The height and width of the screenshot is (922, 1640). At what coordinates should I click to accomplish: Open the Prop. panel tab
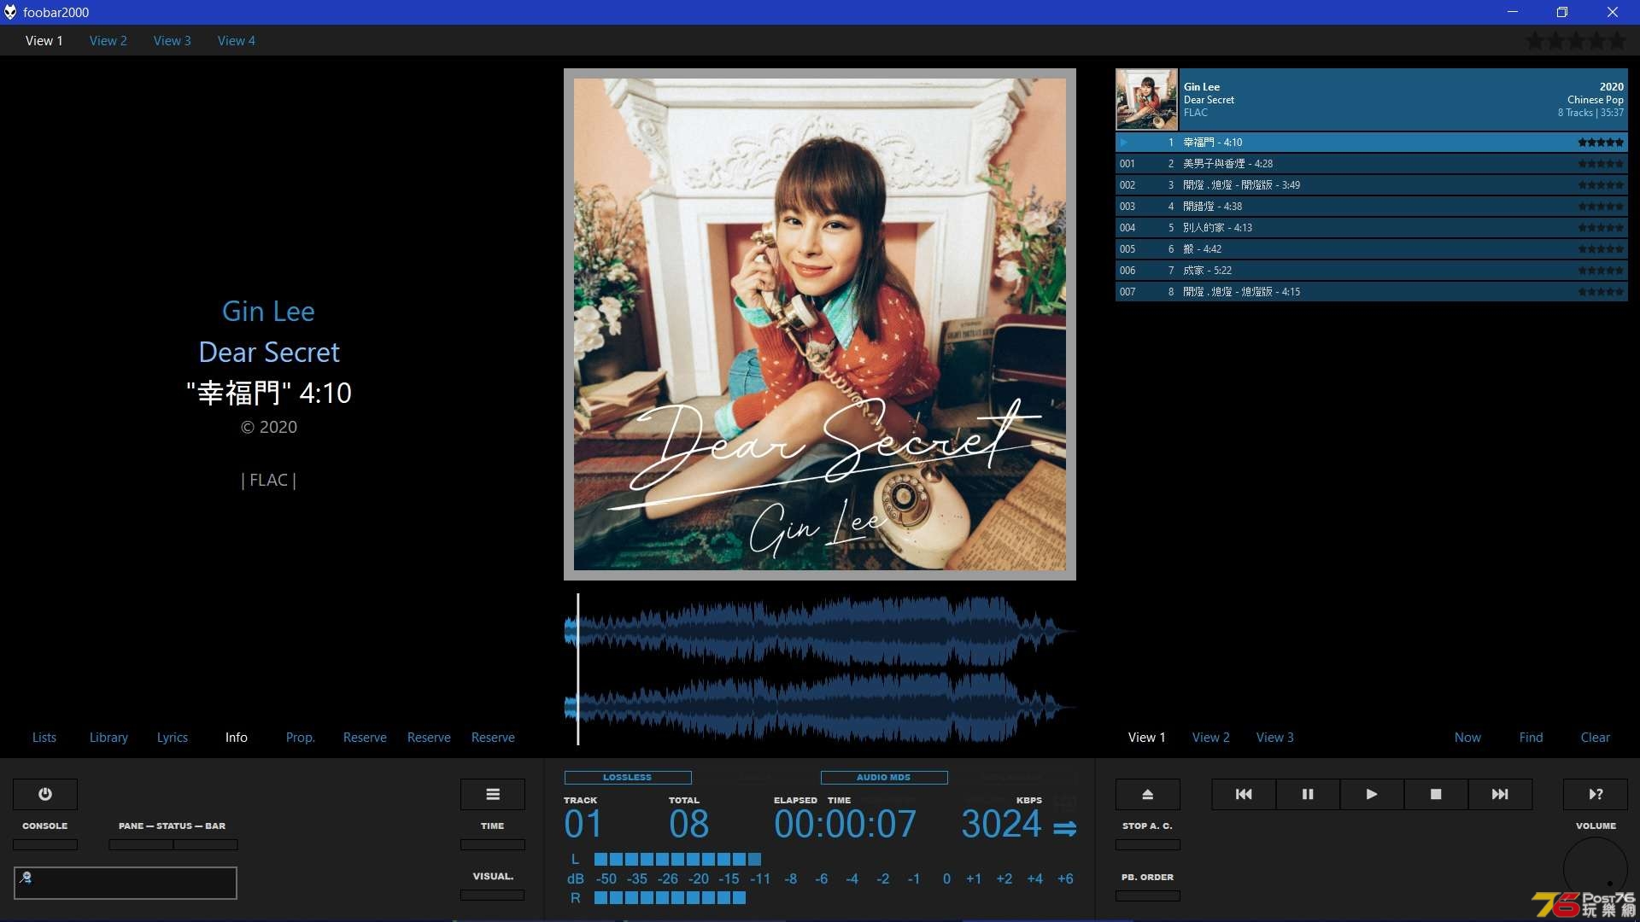301,737
